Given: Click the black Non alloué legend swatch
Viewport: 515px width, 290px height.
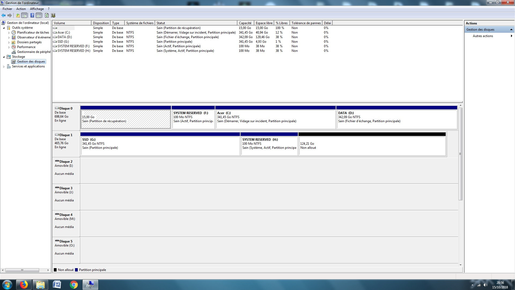Looking at the screenshot, I should (55, 270).
